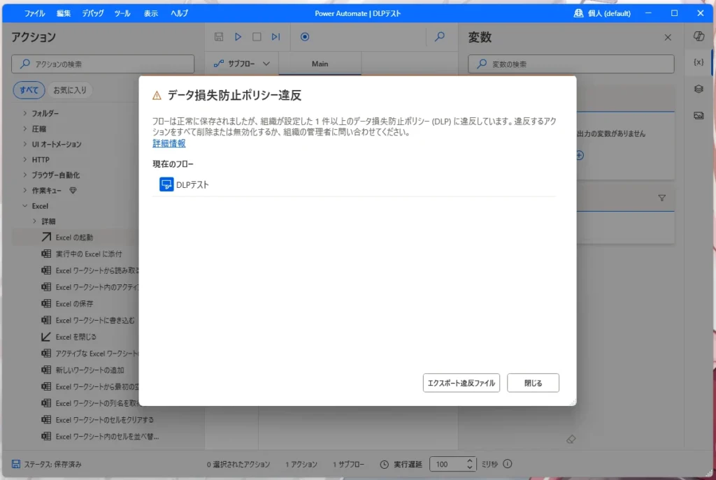The image size is (716, 480).
Task: Select the Excel を閉じる action
Action: pos(76,337)
